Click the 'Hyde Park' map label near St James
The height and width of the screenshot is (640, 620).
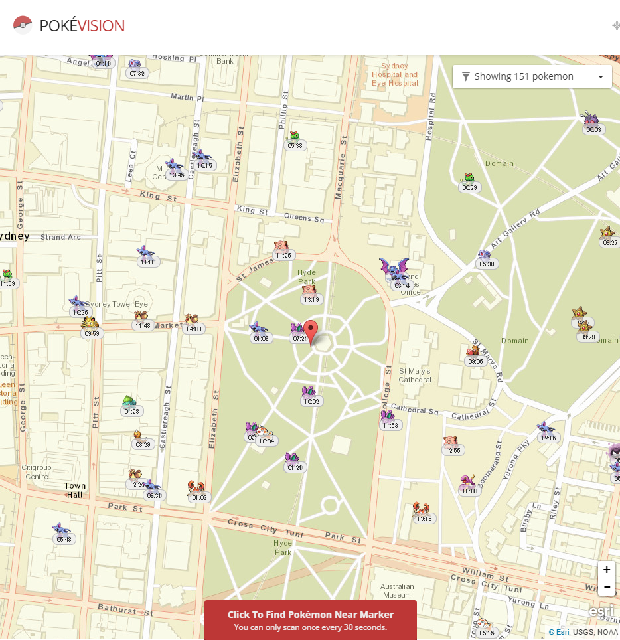pyautogui.click(x=307, y=277)
